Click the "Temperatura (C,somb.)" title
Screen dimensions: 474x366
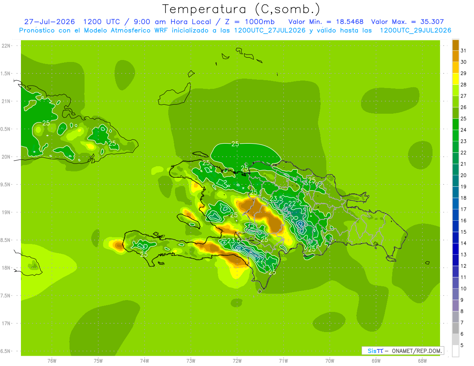pos(241,9)
